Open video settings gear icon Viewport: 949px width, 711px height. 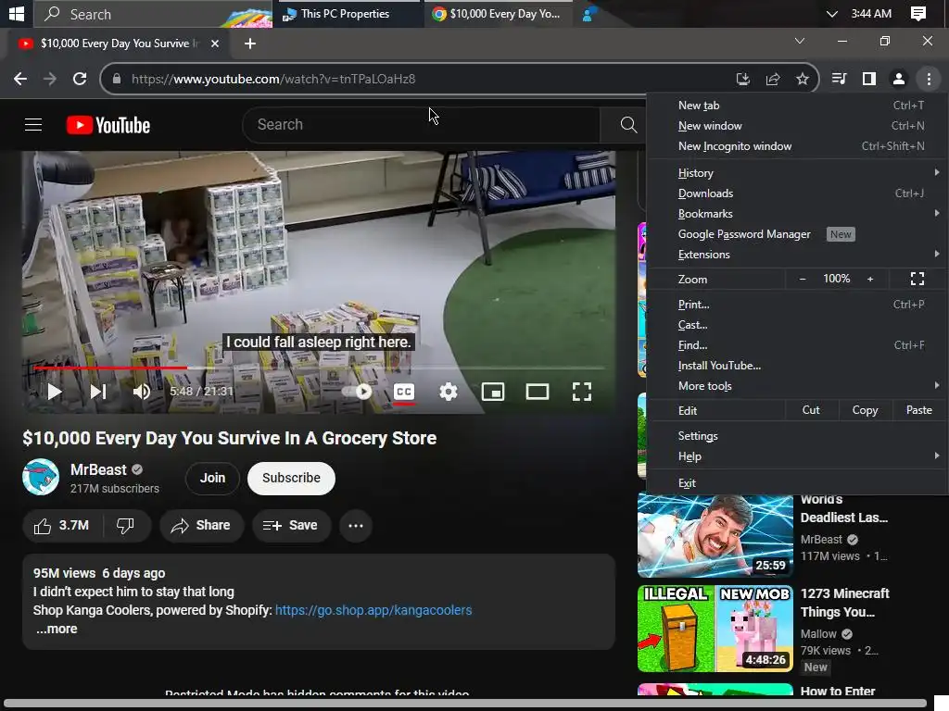point(449,392)
